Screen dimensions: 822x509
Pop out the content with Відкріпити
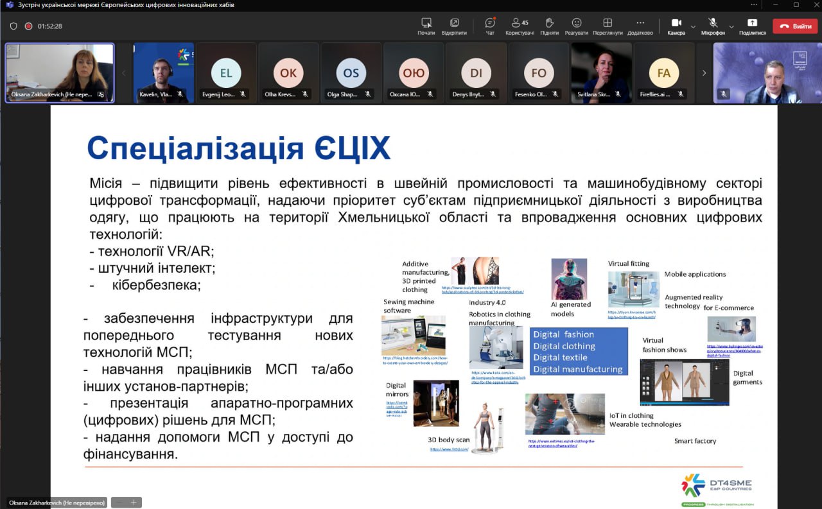click(x=454, y=26)
